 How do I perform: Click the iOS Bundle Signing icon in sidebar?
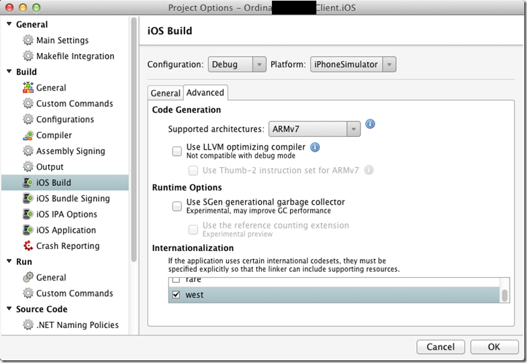pyautogui.click(x=28, y=199)
